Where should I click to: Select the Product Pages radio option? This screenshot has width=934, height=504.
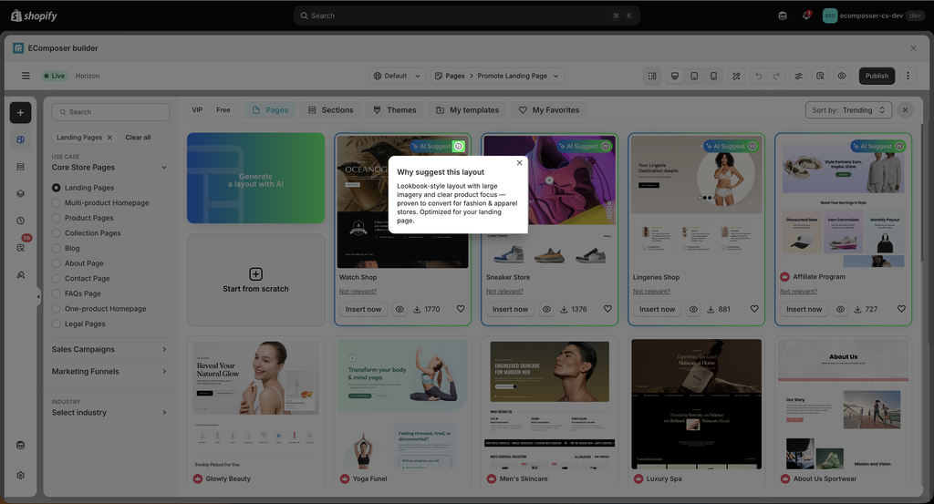pyautogui.click(x=56, y=218)
